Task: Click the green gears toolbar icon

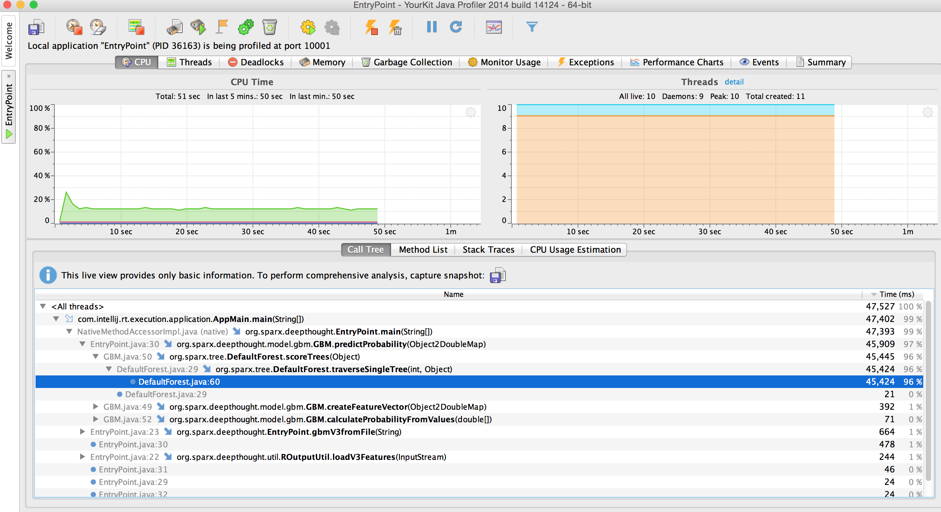Action: pyautogui.click(x=246, y=27)
